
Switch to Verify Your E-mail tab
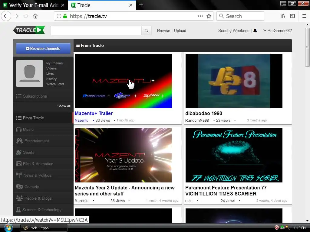point(34,5)
